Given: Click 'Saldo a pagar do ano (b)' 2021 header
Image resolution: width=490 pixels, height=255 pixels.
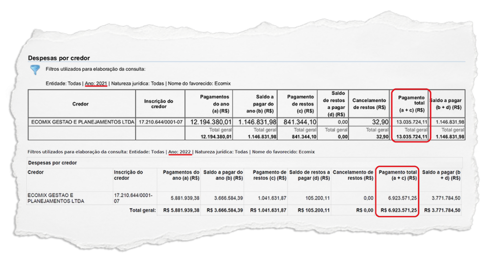Looking at the screenshot, I should [x=260, y=104].
